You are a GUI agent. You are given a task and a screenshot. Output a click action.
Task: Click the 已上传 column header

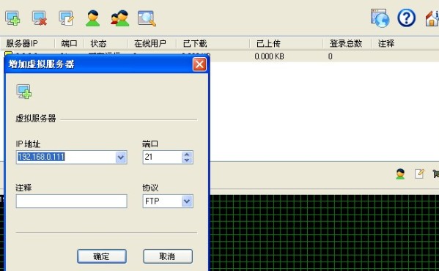(286, 44)
